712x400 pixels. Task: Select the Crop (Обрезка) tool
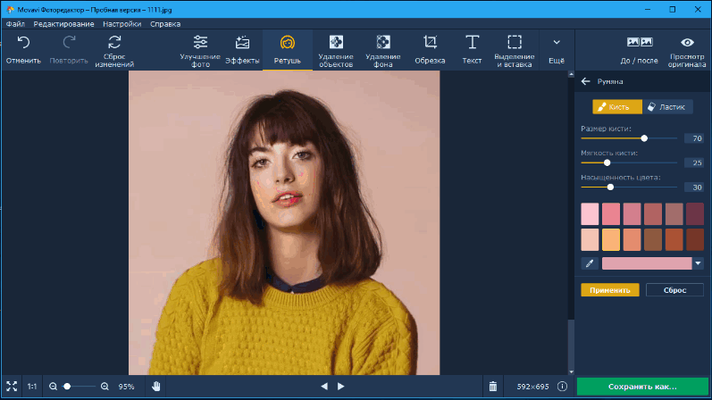[x=430, y=42]
